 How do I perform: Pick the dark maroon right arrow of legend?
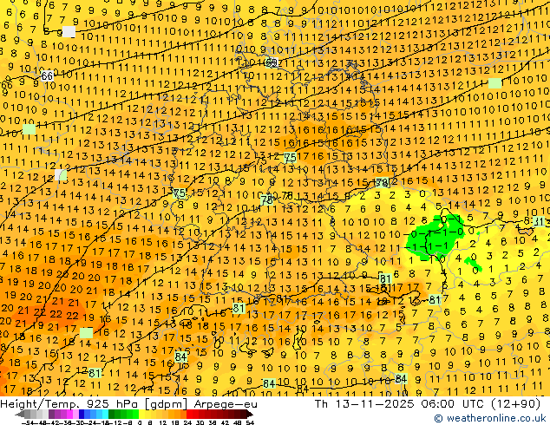coord(250,415)
